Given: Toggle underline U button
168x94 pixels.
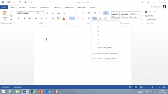Looking at the screenshot, I should click(x=30, y=18).
